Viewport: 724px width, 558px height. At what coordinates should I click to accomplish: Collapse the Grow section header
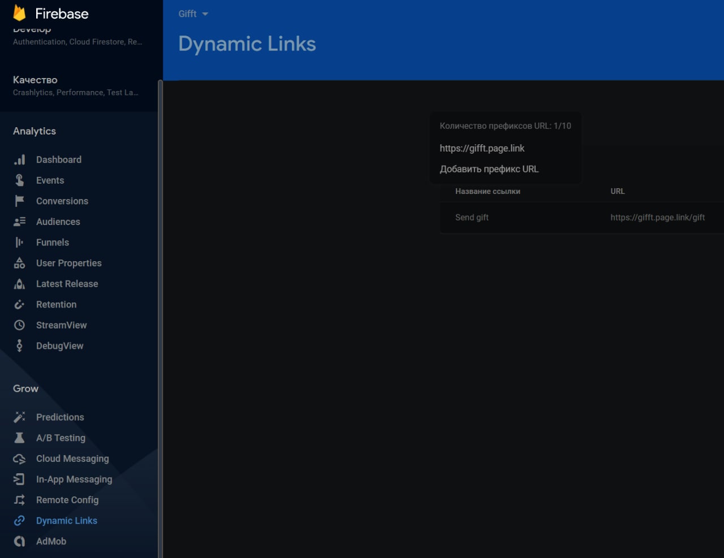pyautogui.click(x=26, y=389)
